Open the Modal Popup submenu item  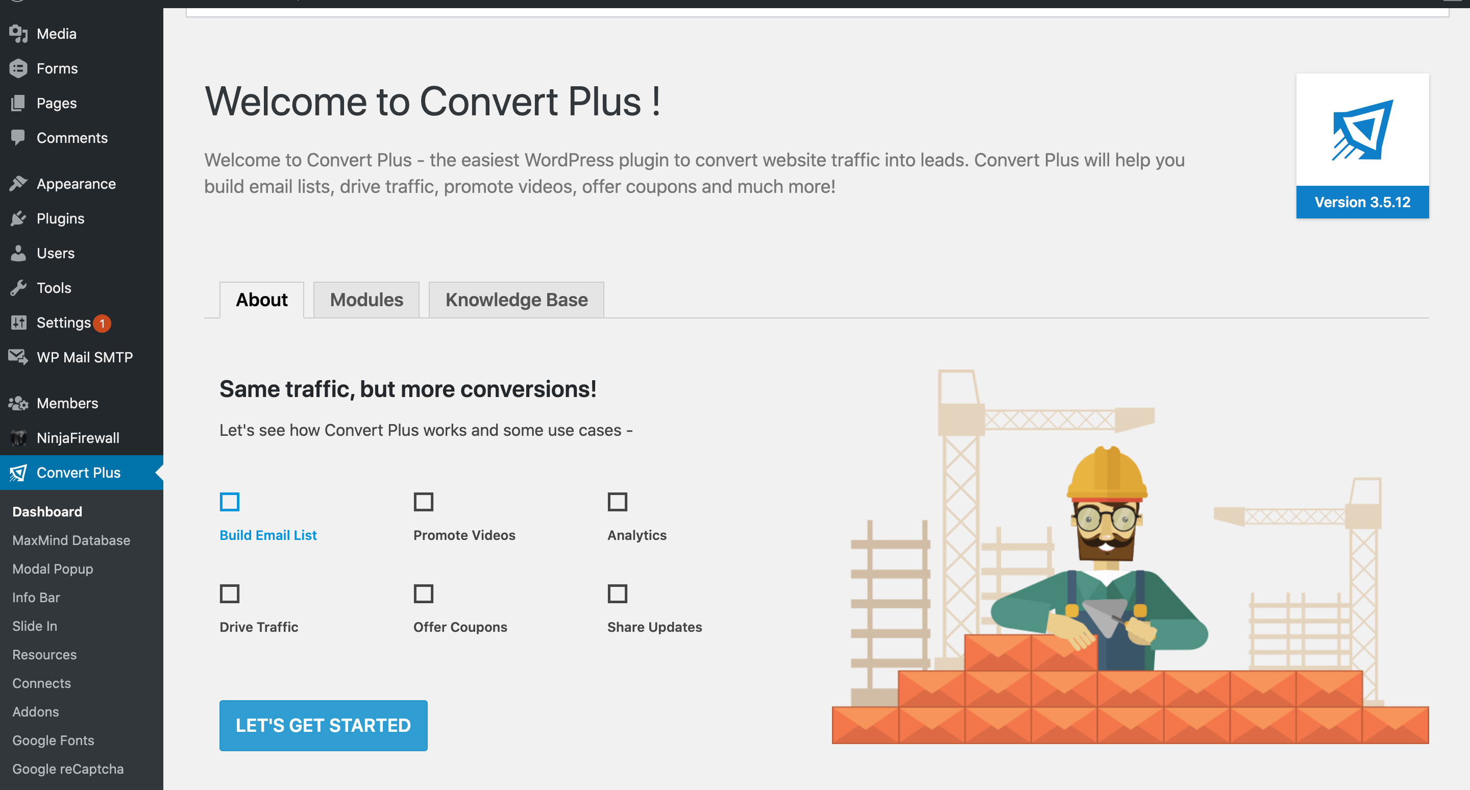coord(53,569)
